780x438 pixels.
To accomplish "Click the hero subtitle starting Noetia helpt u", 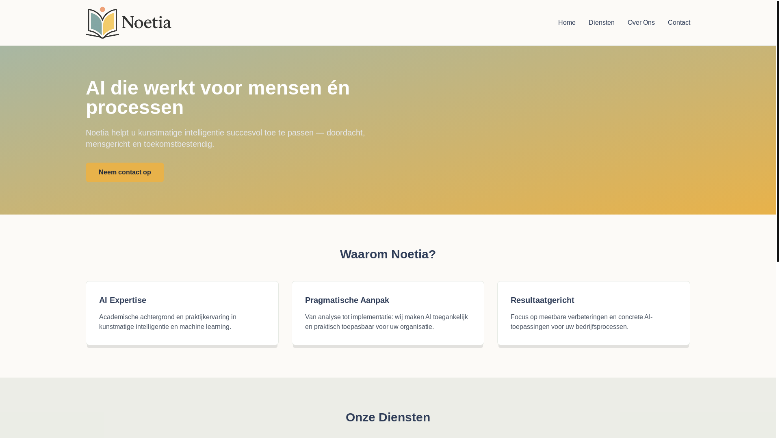I will (225, 138).
